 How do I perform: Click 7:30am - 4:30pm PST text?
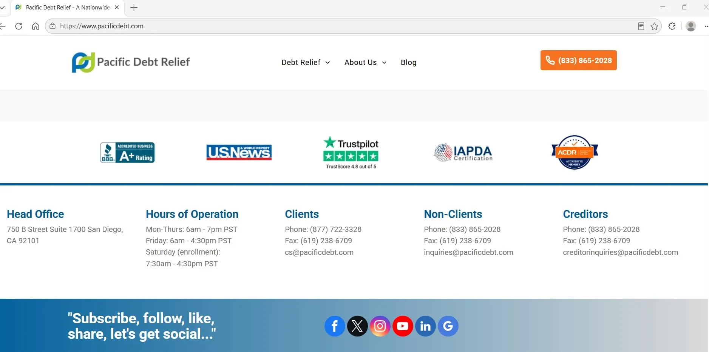click(182, 264)
